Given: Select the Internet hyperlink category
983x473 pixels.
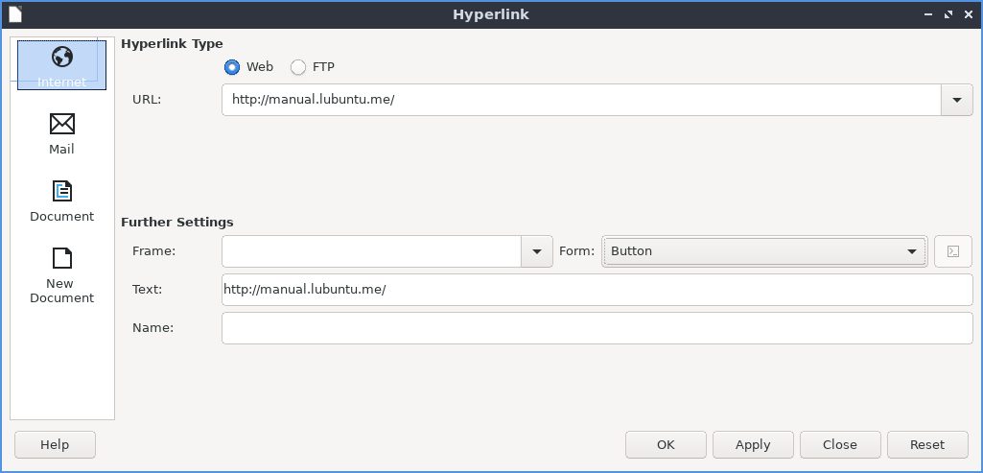Looking at the screenshot, I should pyautogui.click(x=61, y=65).
